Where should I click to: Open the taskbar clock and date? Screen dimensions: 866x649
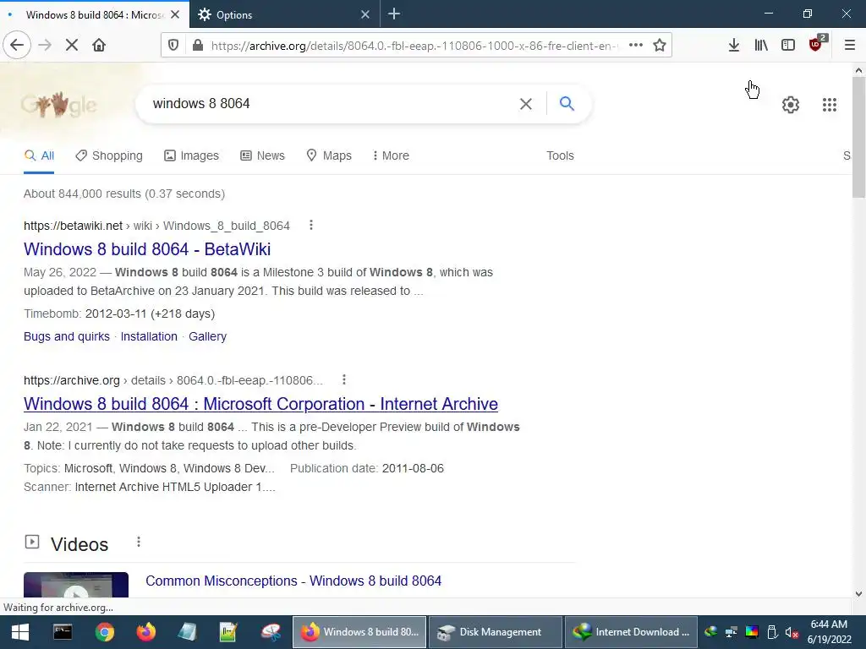(x=829, y=632)
